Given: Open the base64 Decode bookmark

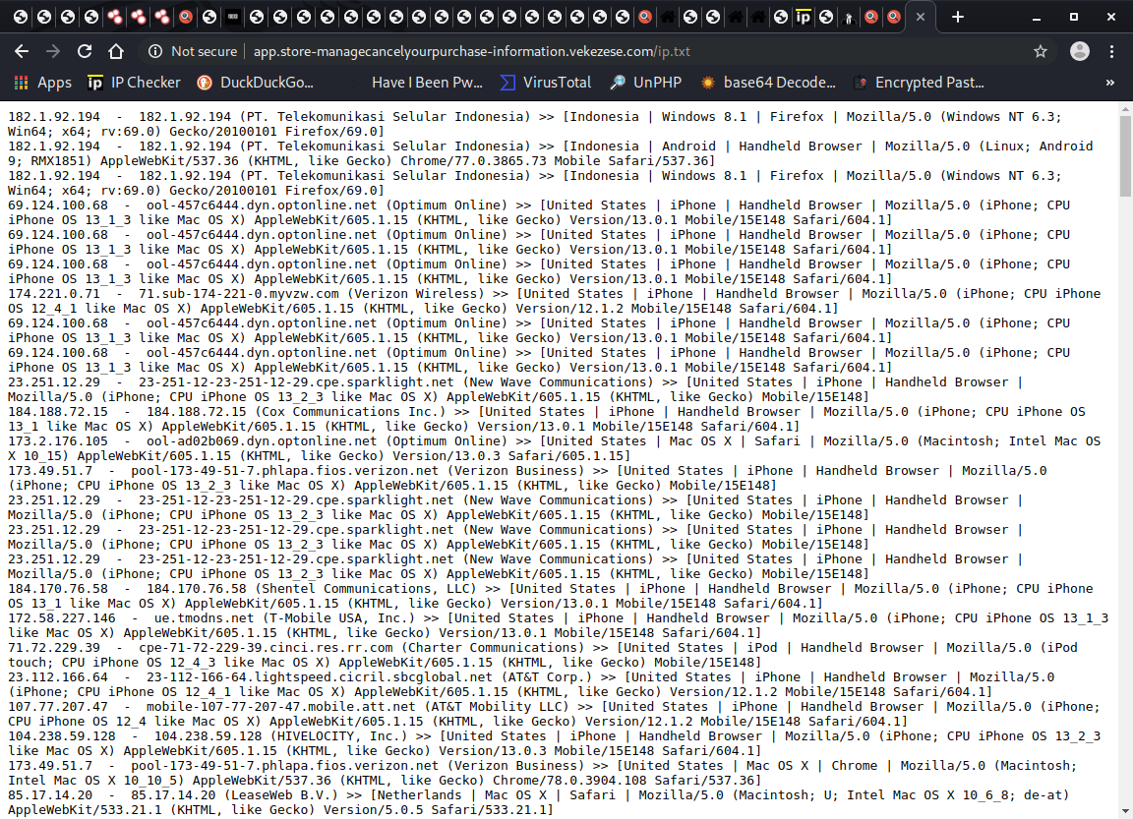Looking at the screenshot, I should click(x=768, y=83).
